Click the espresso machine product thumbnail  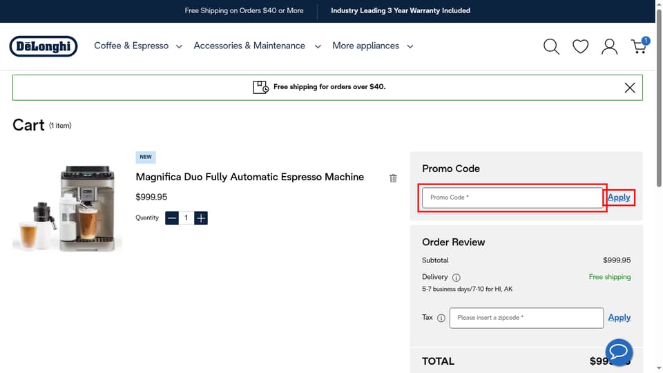point(68,207)
